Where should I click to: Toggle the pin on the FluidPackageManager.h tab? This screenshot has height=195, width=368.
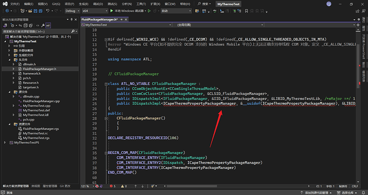pyautogui.click(x=122, y=20)
